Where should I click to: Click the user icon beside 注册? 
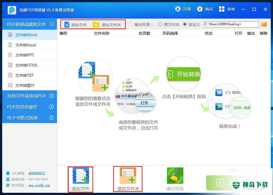tap(178, 9)
